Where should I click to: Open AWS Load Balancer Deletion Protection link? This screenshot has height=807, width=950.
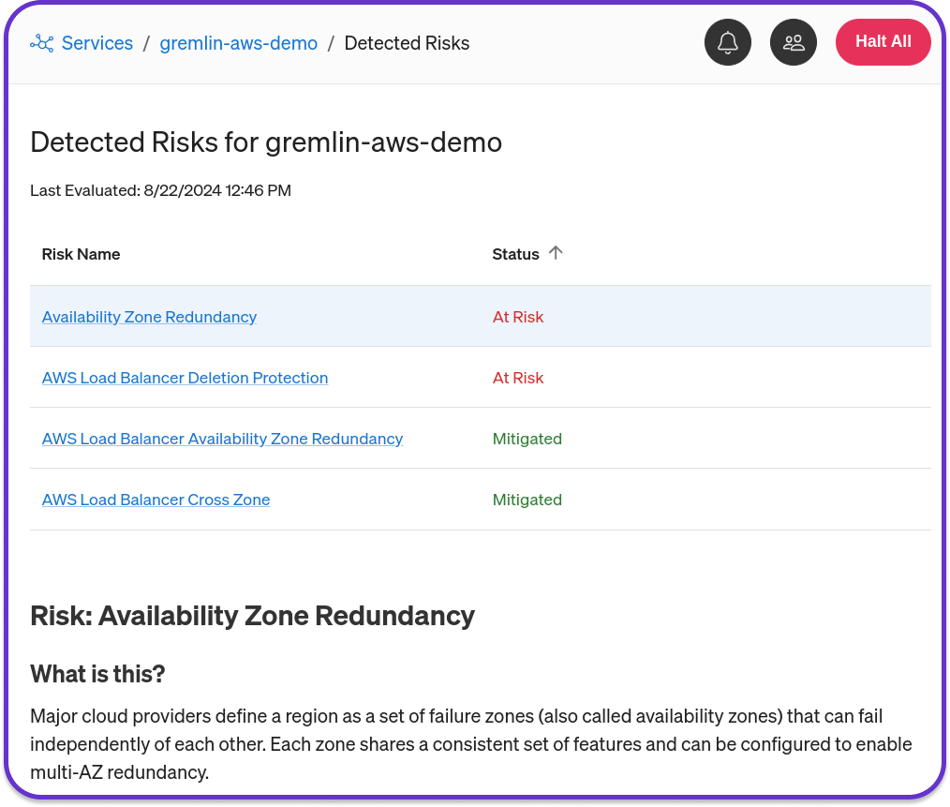pyautogui.click(x=185, y=378)
